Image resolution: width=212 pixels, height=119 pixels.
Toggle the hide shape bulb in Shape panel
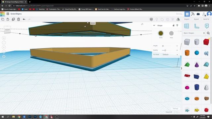[x=177, y=25]
